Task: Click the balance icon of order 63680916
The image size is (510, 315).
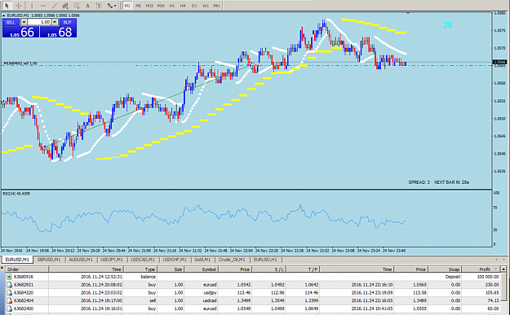Action: pyautogui.click(x=9, y=277)
